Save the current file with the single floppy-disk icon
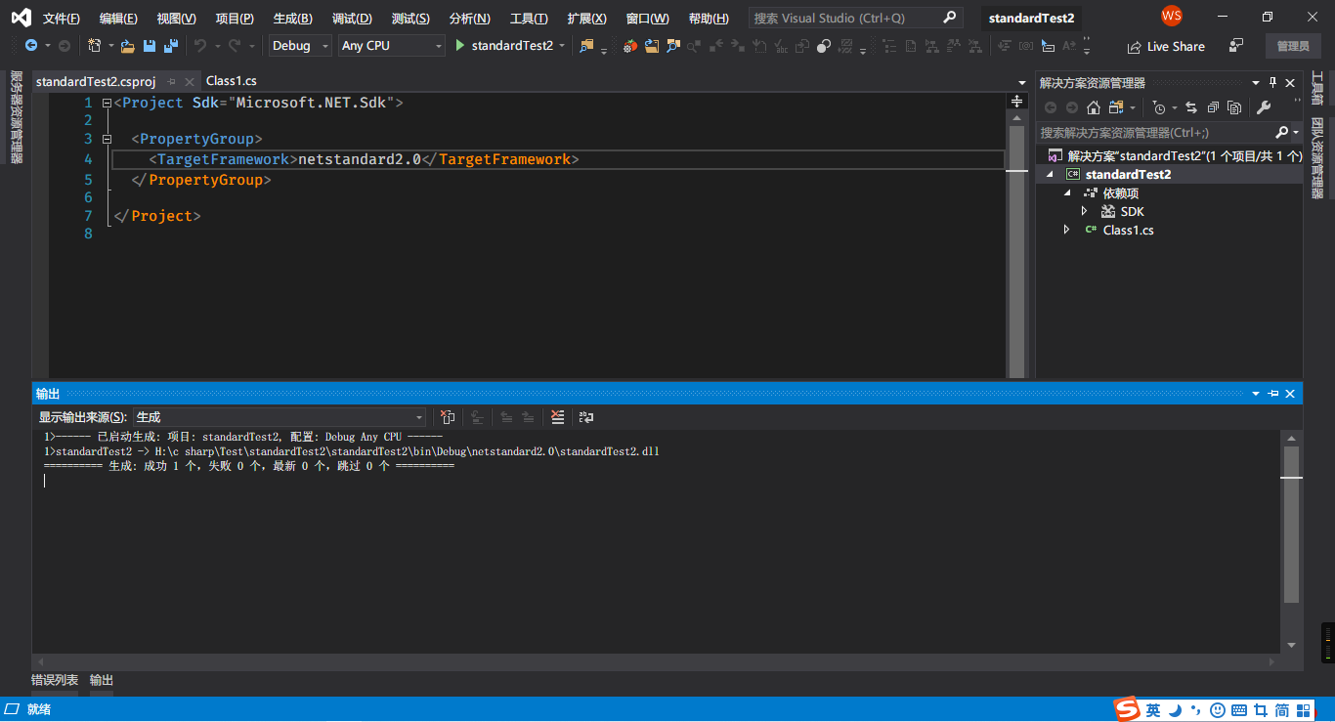Image resolution: width=1335 pixels, height=722 pixels. click(x=150, y=46)
